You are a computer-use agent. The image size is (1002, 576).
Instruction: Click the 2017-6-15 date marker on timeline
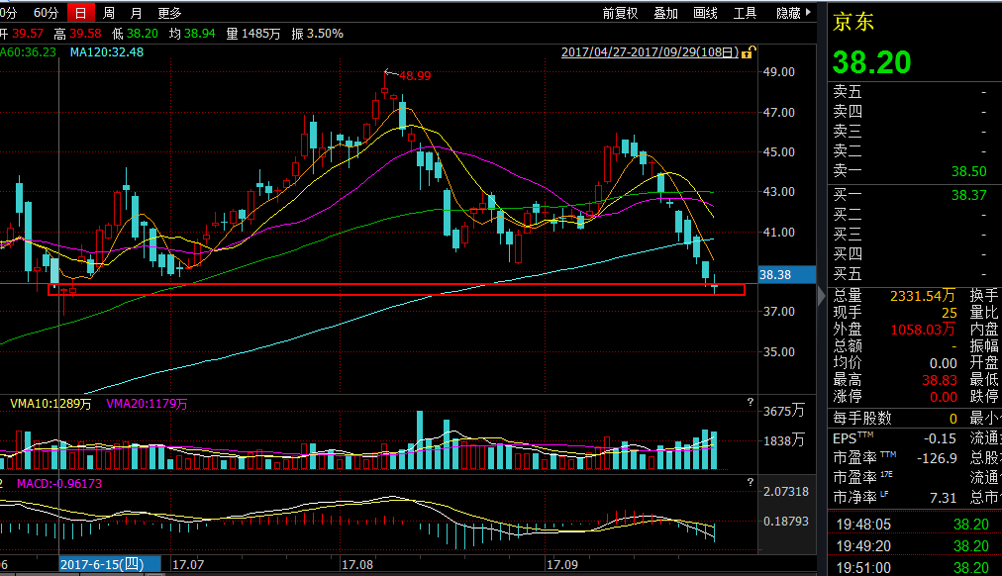(102, 563)
